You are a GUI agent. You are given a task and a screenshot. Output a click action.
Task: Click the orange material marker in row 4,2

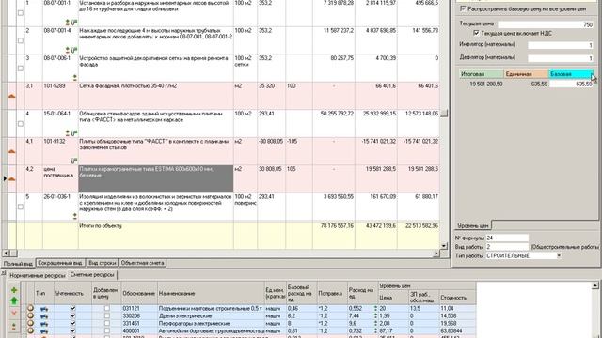12,179
